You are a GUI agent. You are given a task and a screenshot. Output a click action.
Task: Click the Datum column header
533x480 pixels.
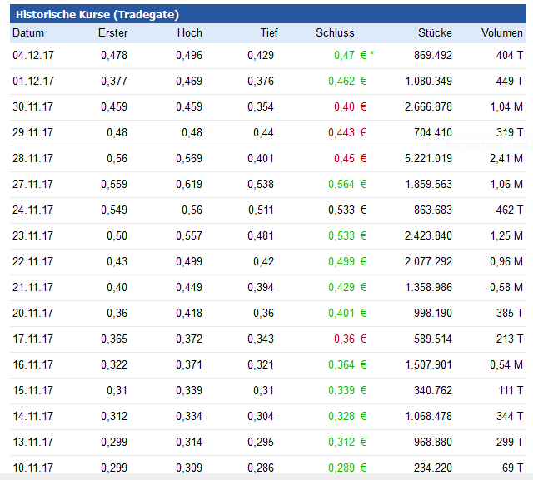(x=28, y=33)
